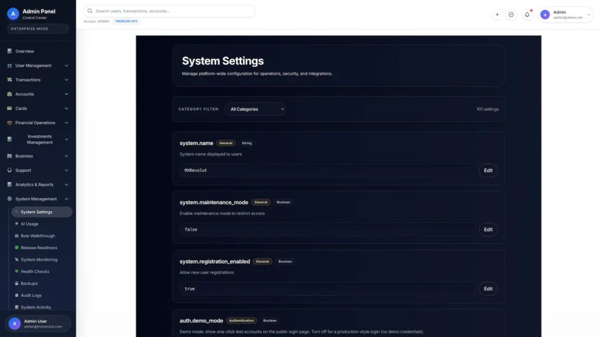Click the Role Walkthrough icon
Image resolution: width=601 pixels, height=337 pixels.
click(x=16, y=236)
